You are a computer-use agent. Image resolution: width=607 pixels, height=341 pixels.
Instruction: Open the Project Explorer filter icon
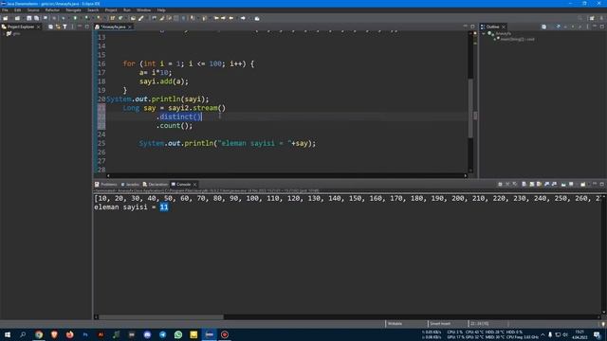click(64, 27)
